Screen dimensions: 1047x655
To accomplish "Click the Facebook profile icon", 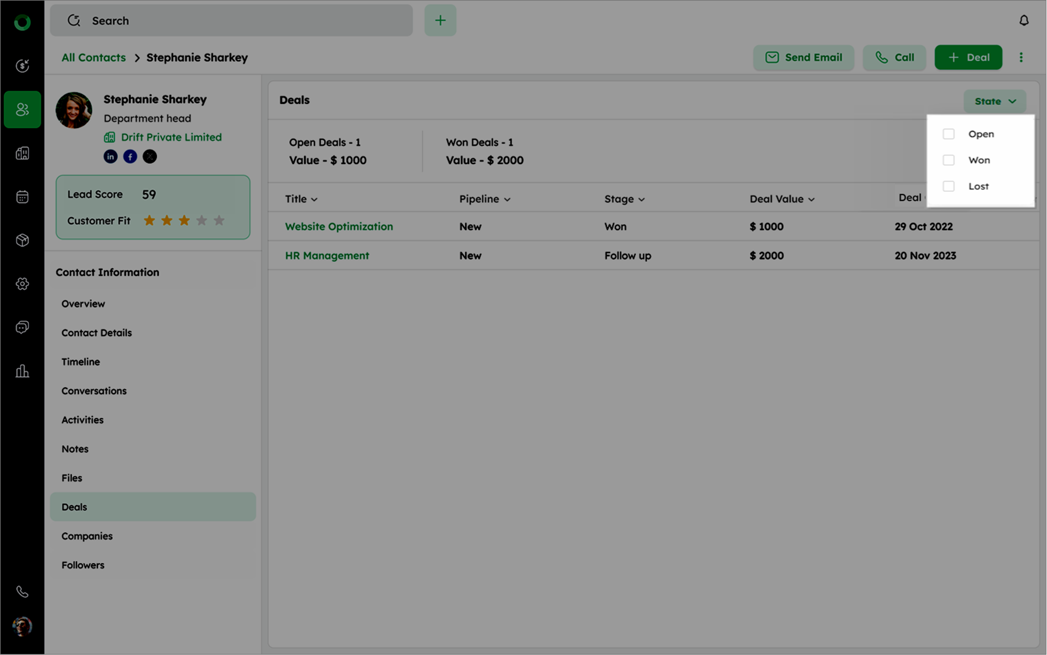I will (130, 156).
